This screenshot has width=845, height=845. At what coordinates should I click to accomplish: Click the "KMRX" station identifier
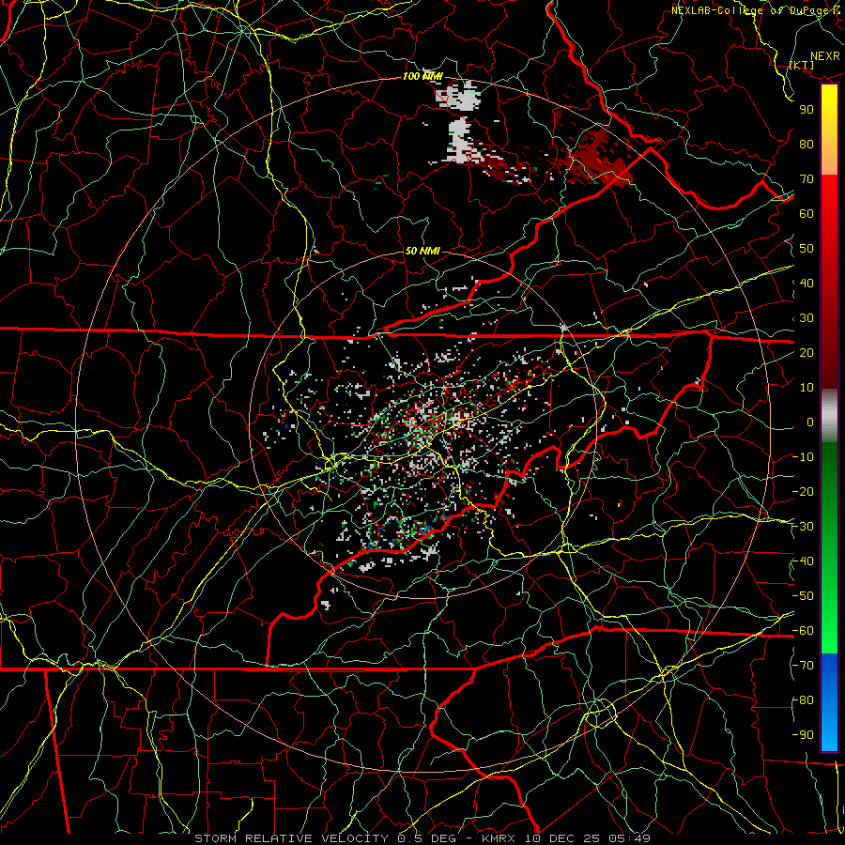(x=499, y=838)
